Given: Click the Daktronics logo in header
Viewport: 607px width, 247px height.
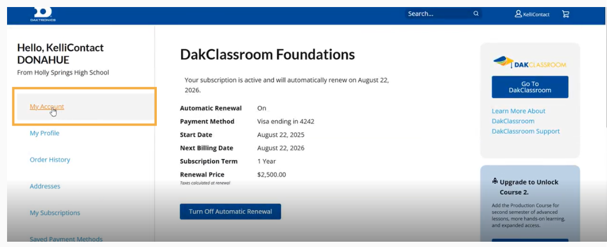Looking at the screenshot, I should point(43,14).
